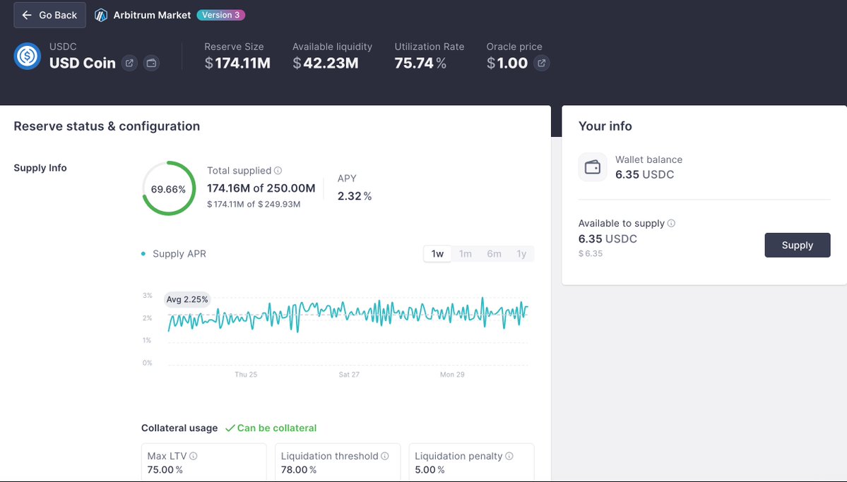Screen dimensions: 847x482
Task: Click the Max LTV 75.00% card
Action: (x=203, y=462)
